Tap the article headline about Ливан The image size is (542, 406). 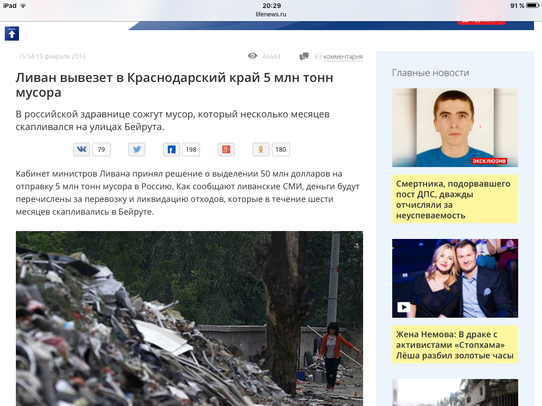coord(175,85)
